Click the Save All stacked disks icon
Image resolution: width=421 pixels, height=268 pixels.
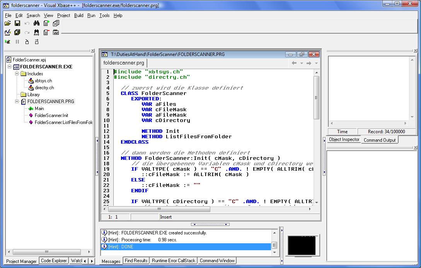[x=17, y=32]
